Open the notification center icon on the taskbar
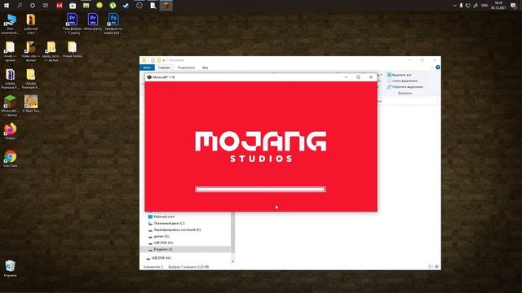The height and width of the screenshot is (293, 522). point(513,6)
